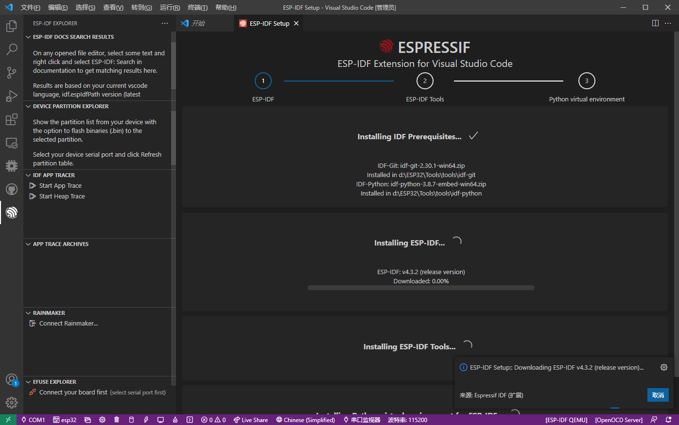The width and height of the screenshot is (679, 425).
Task: Open the notifications bell in the status bar
Action: [669, 420]
